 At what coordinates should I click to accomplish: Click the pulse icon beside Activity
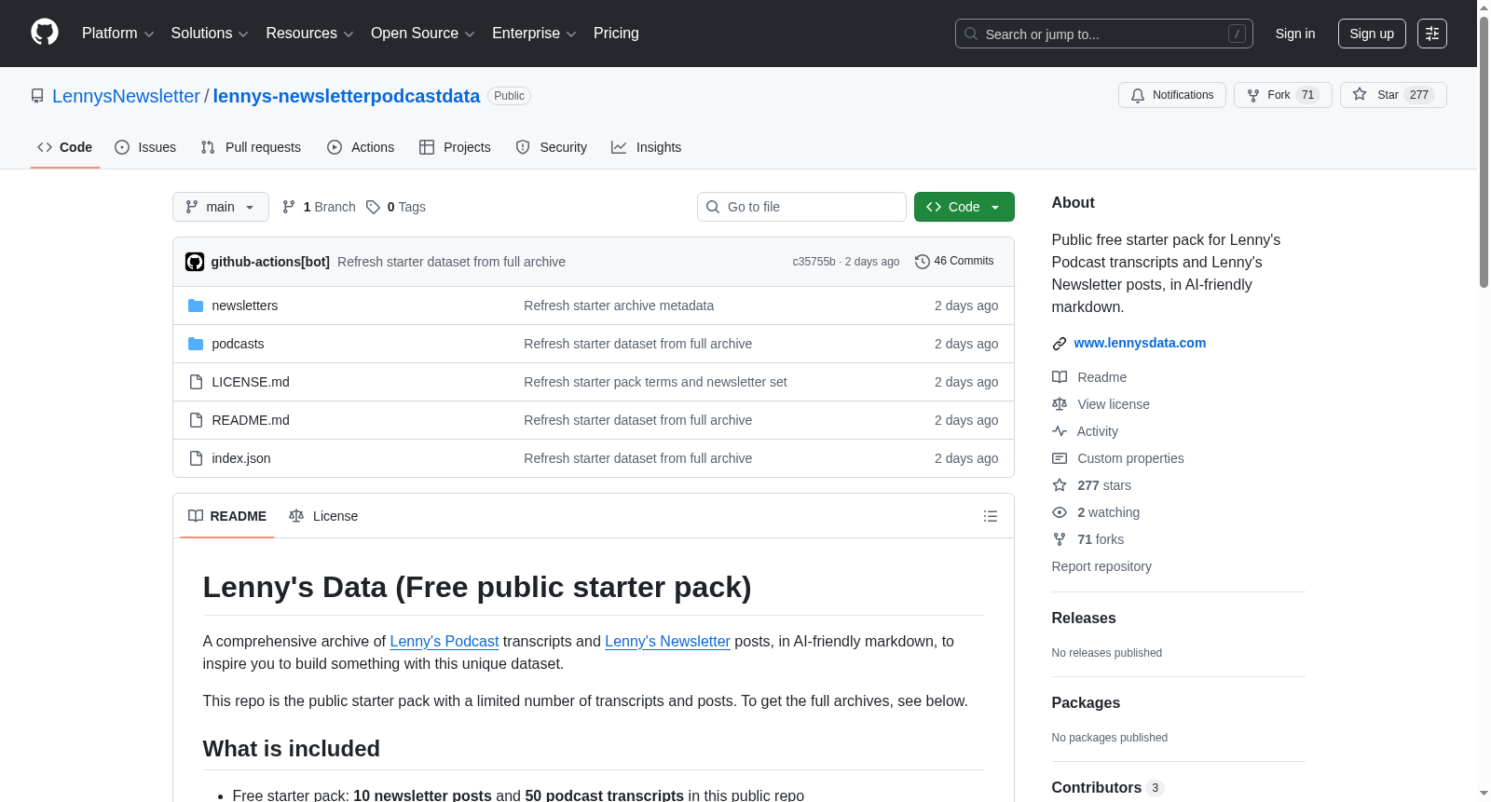(x=1060, y=431)
